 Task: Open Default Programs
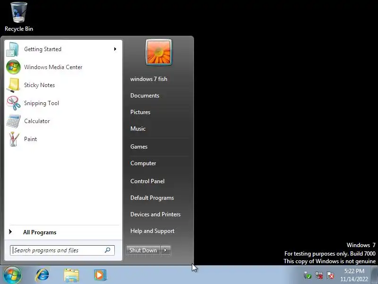[152, 198]
